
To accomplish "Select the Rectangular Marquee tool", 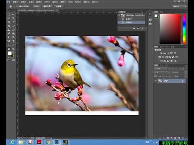I will [x=9, y=14].
